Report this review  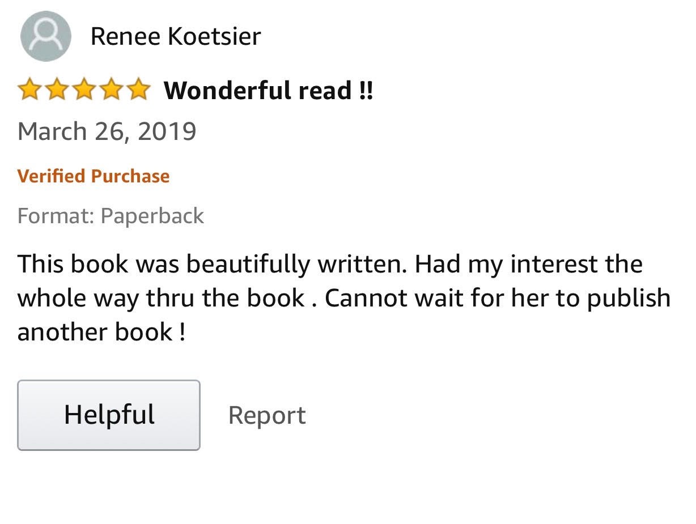pos(267,415)
